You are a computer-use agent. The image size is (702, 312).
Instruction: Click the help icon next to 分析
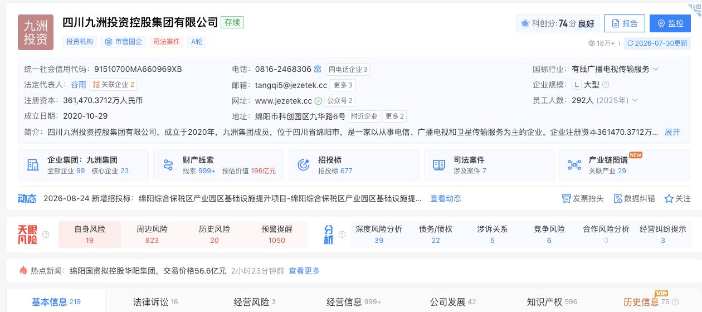coord(342,235)
